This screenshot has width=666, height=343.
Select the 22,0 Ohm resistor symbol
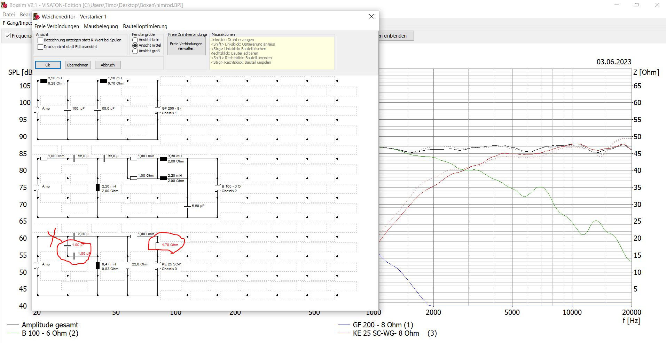point(127,265)
